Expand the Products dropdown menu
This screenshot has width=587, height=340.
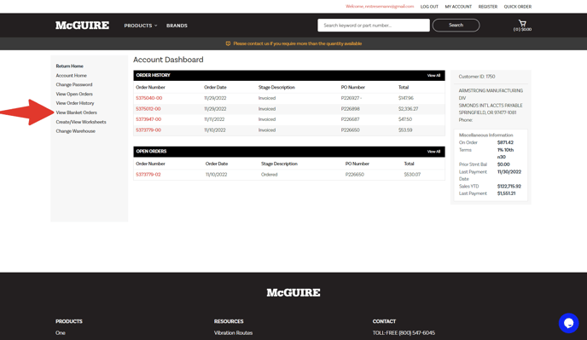141,26
